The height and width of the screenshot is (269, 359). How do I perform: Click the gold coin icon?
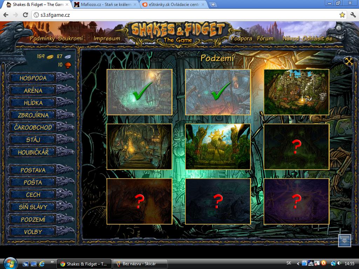tap(50, 57)
